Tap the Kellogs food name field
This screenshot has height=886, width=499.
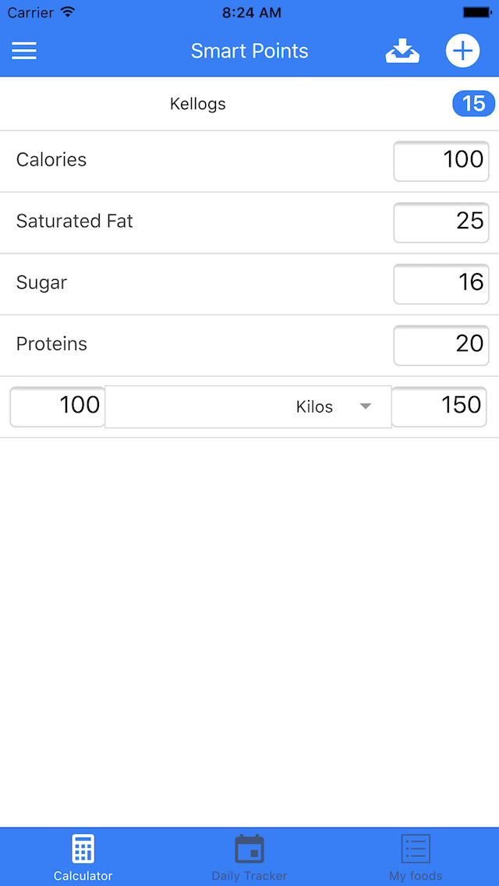click(197, 103)
